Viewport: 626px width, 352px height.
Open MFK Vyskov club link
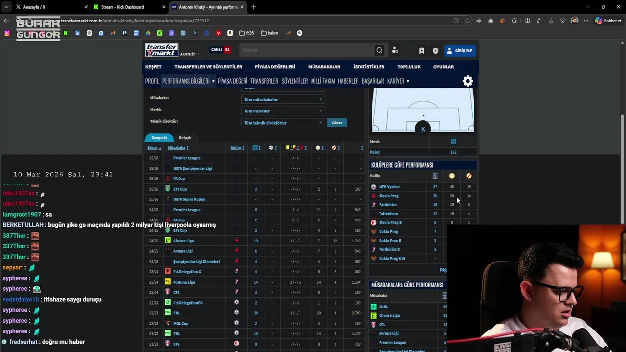389,187
